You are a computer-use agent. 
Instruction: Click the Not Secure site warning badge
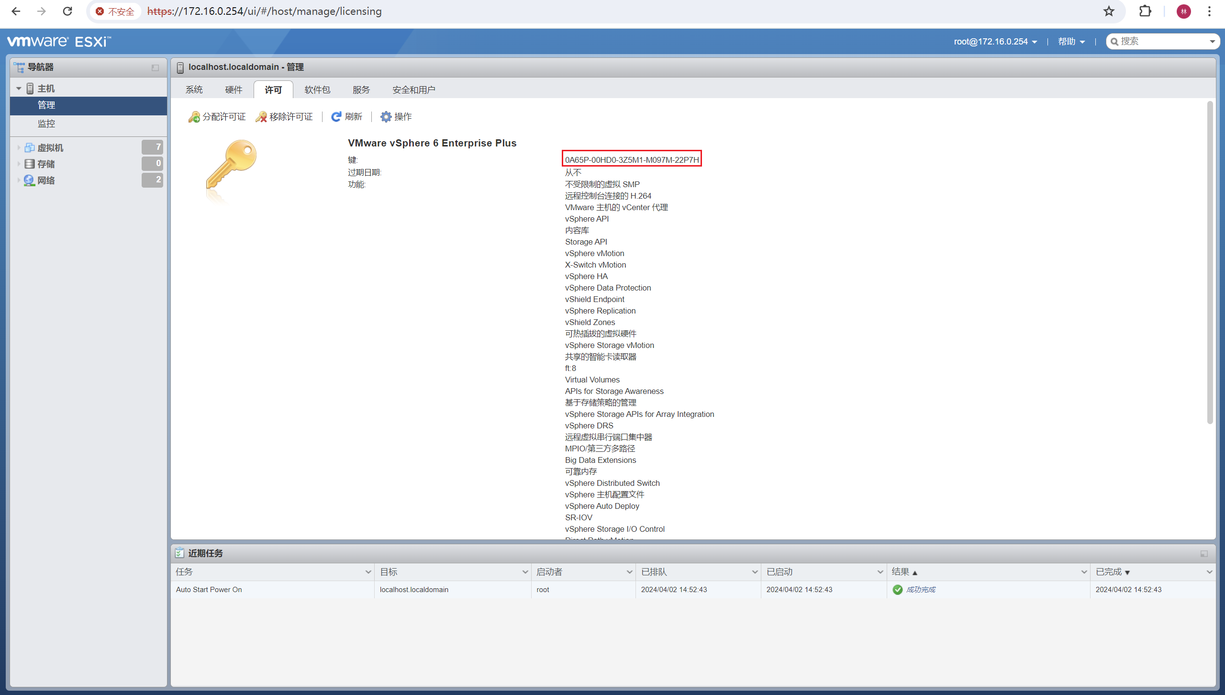click(x=115, y=11)
